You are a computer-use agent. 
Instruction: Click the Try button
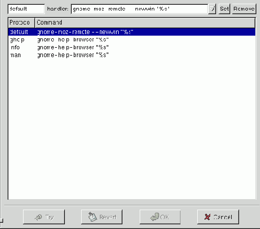coord(44,217)
